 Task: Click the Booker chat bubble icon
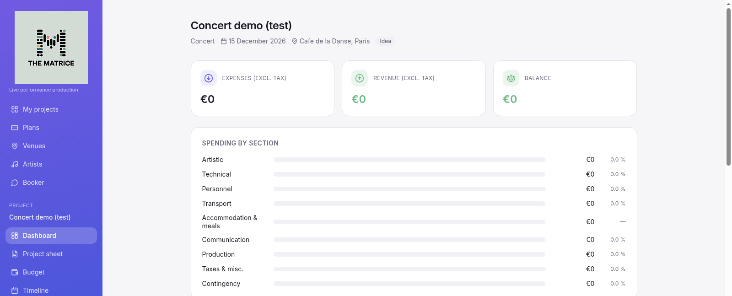point(15,183)
